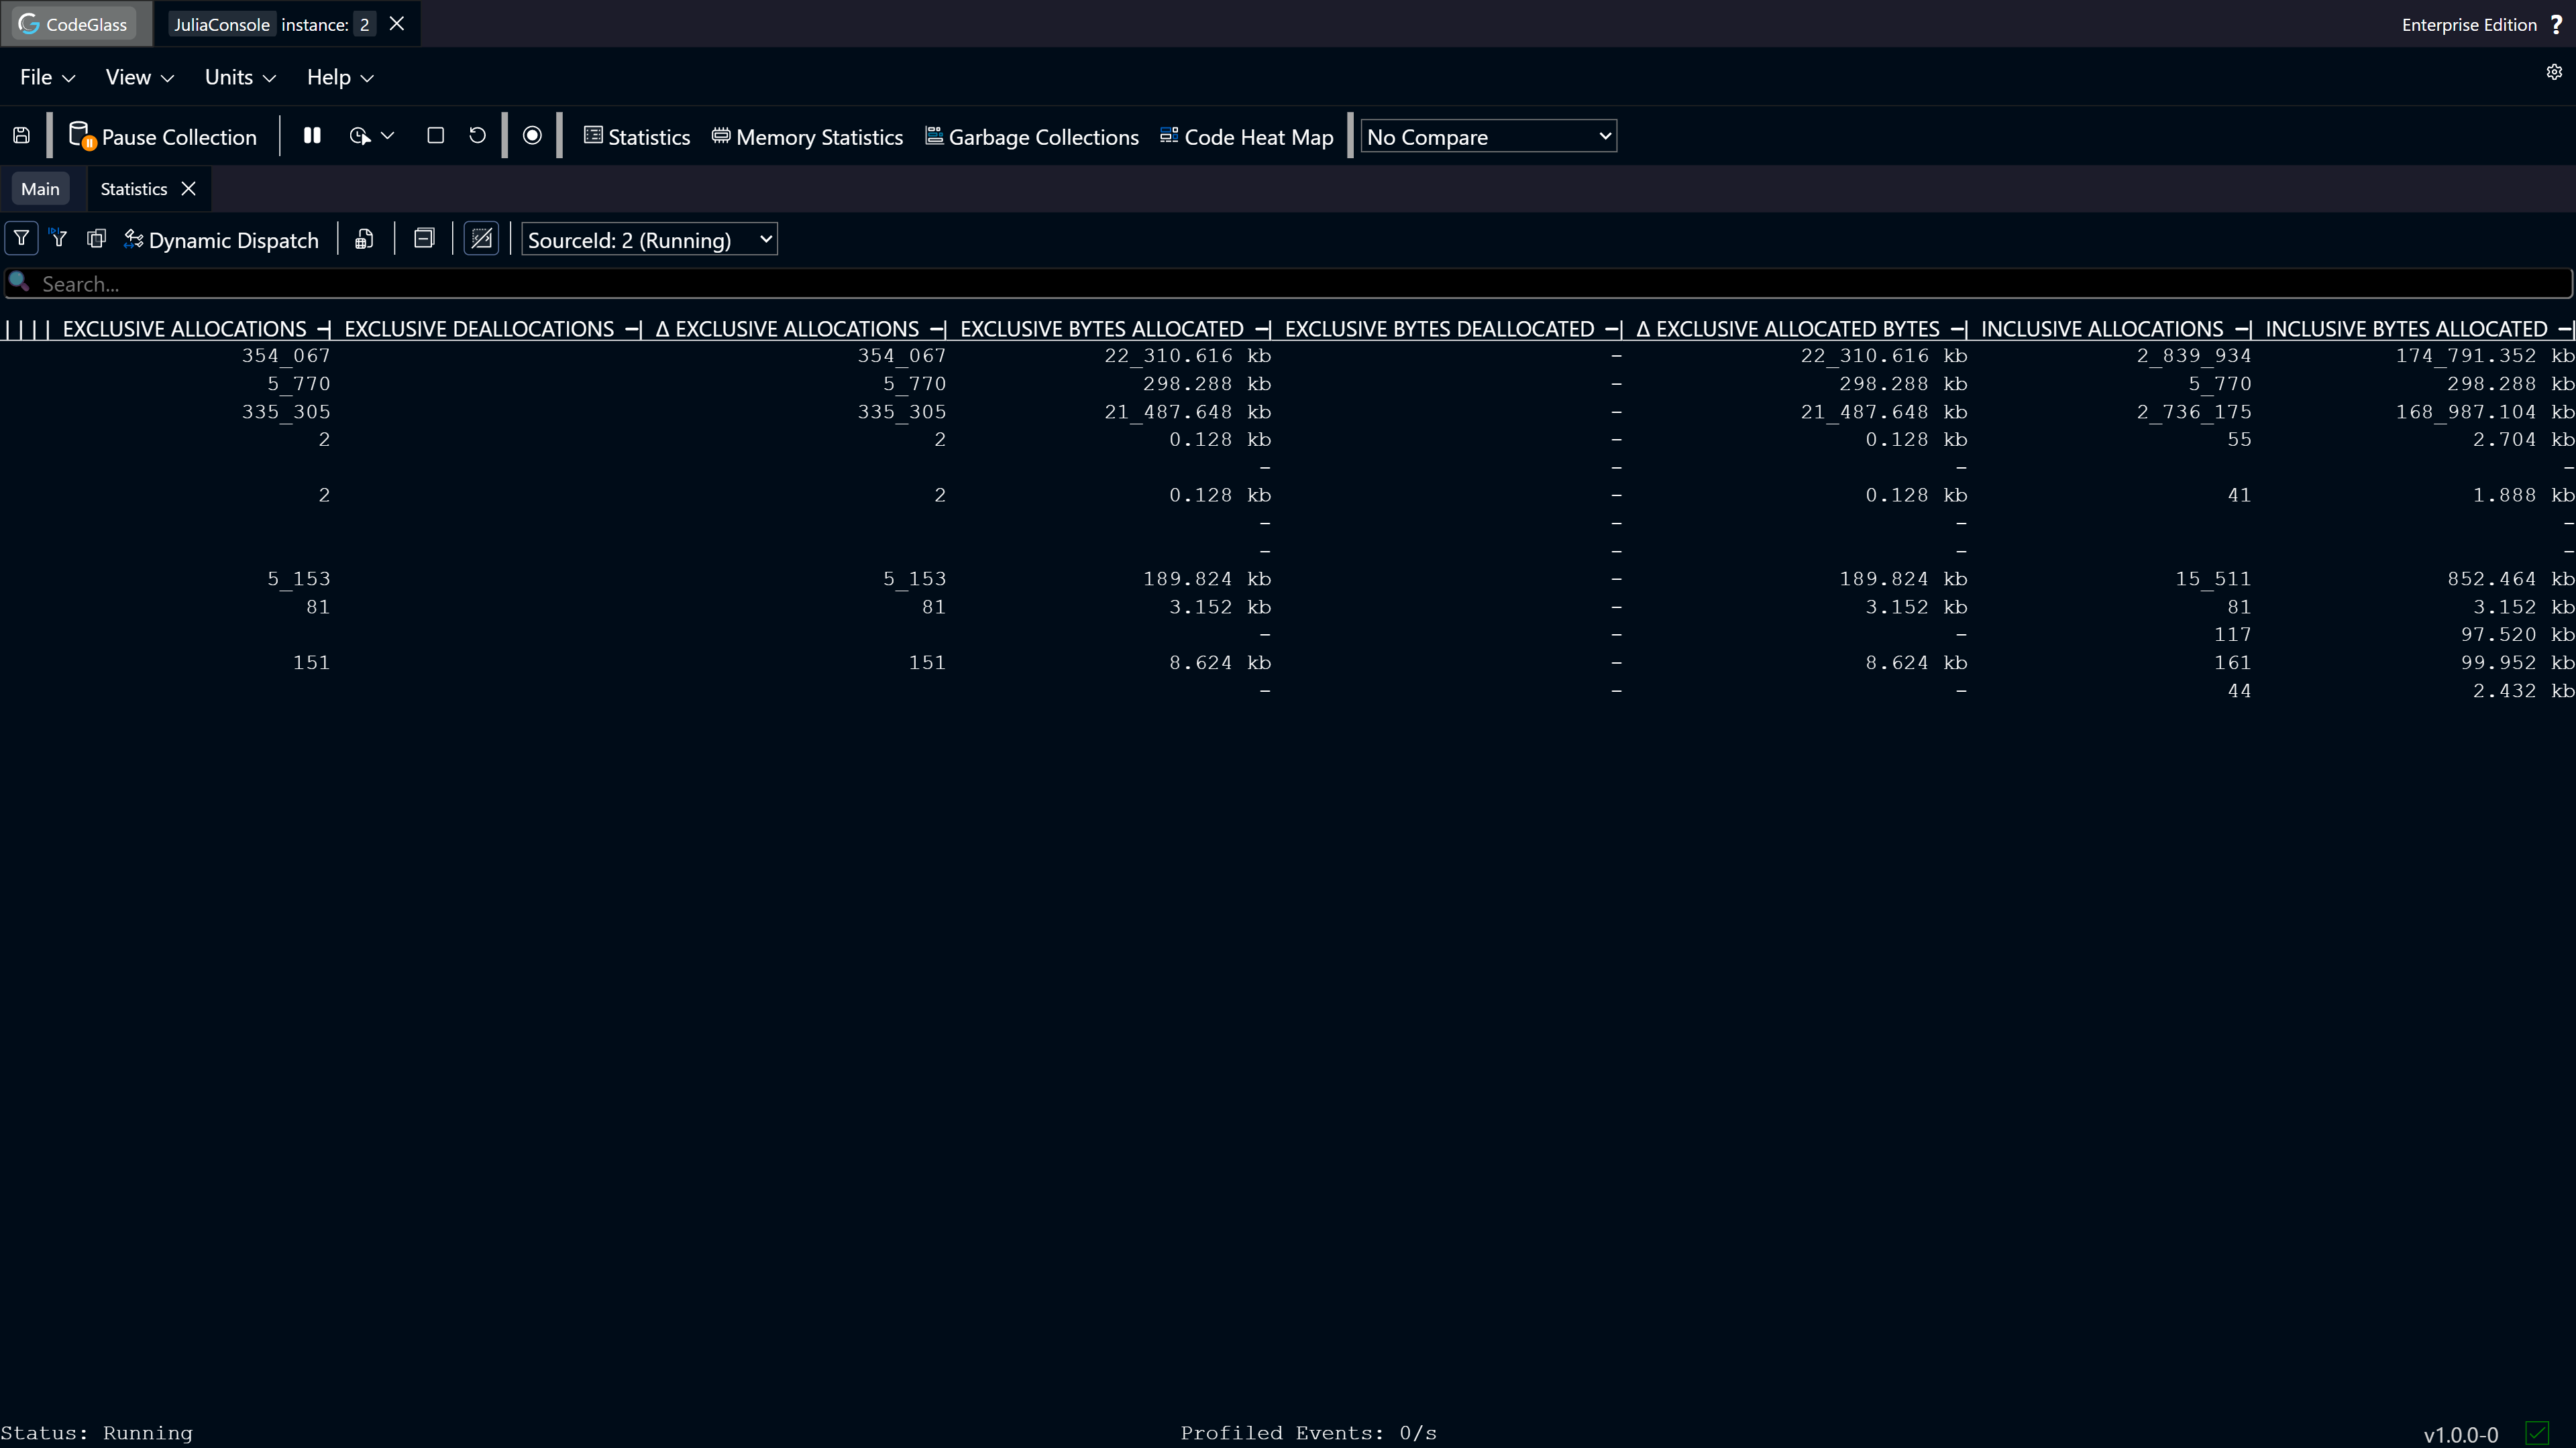Close the JuliaConsole instance tab
2576x1448 pixels.
point(397,24)
